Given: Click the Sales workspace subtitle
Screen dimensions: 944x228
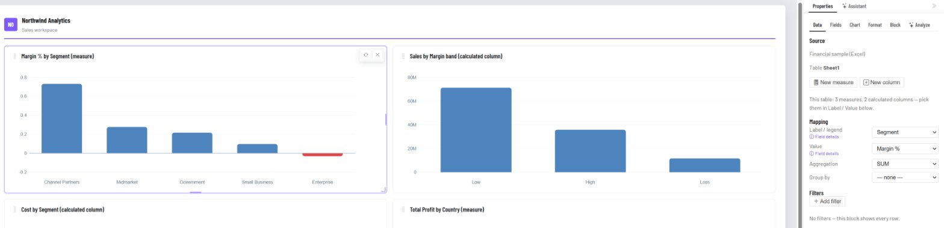Looking at the screenshot, I should click(39, 29).
